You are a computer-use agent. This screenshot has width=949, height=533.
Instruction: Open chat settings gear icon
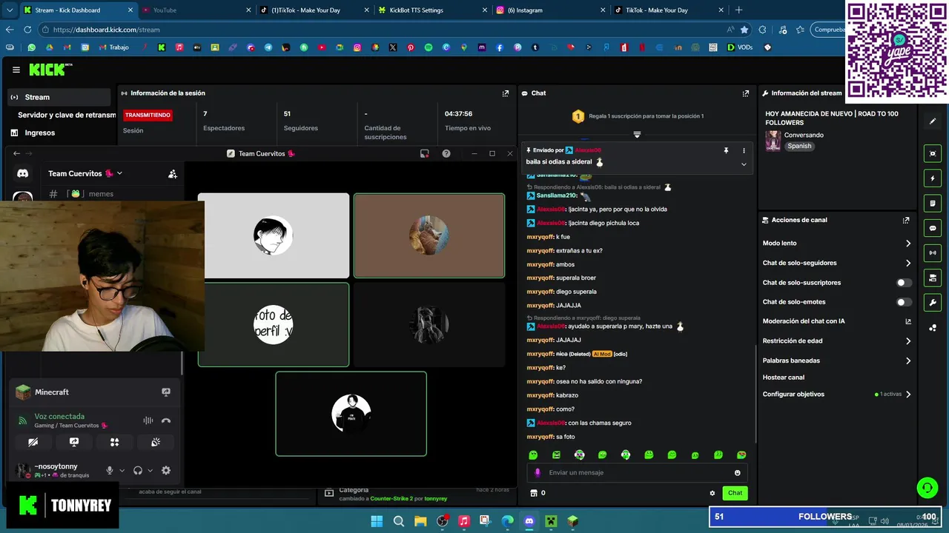[x=712, y=493]
